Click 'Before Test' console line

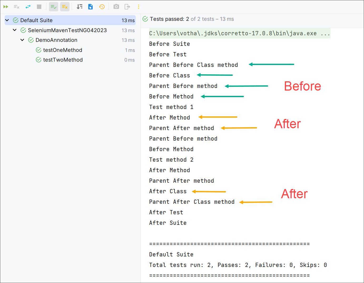168,54
